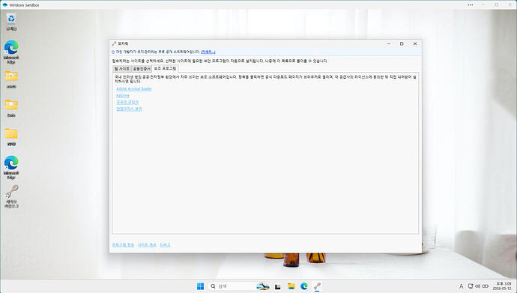Open the '모두의 프린터' link
517x293 pixels.
127,102
